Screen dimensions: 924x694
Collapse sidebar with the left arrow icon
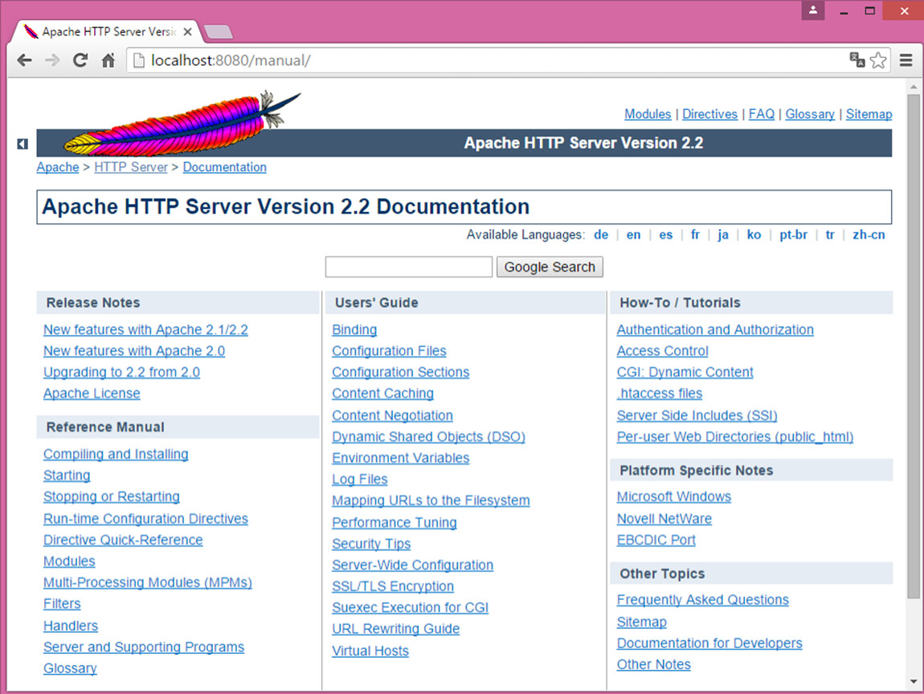click(22, 144)
